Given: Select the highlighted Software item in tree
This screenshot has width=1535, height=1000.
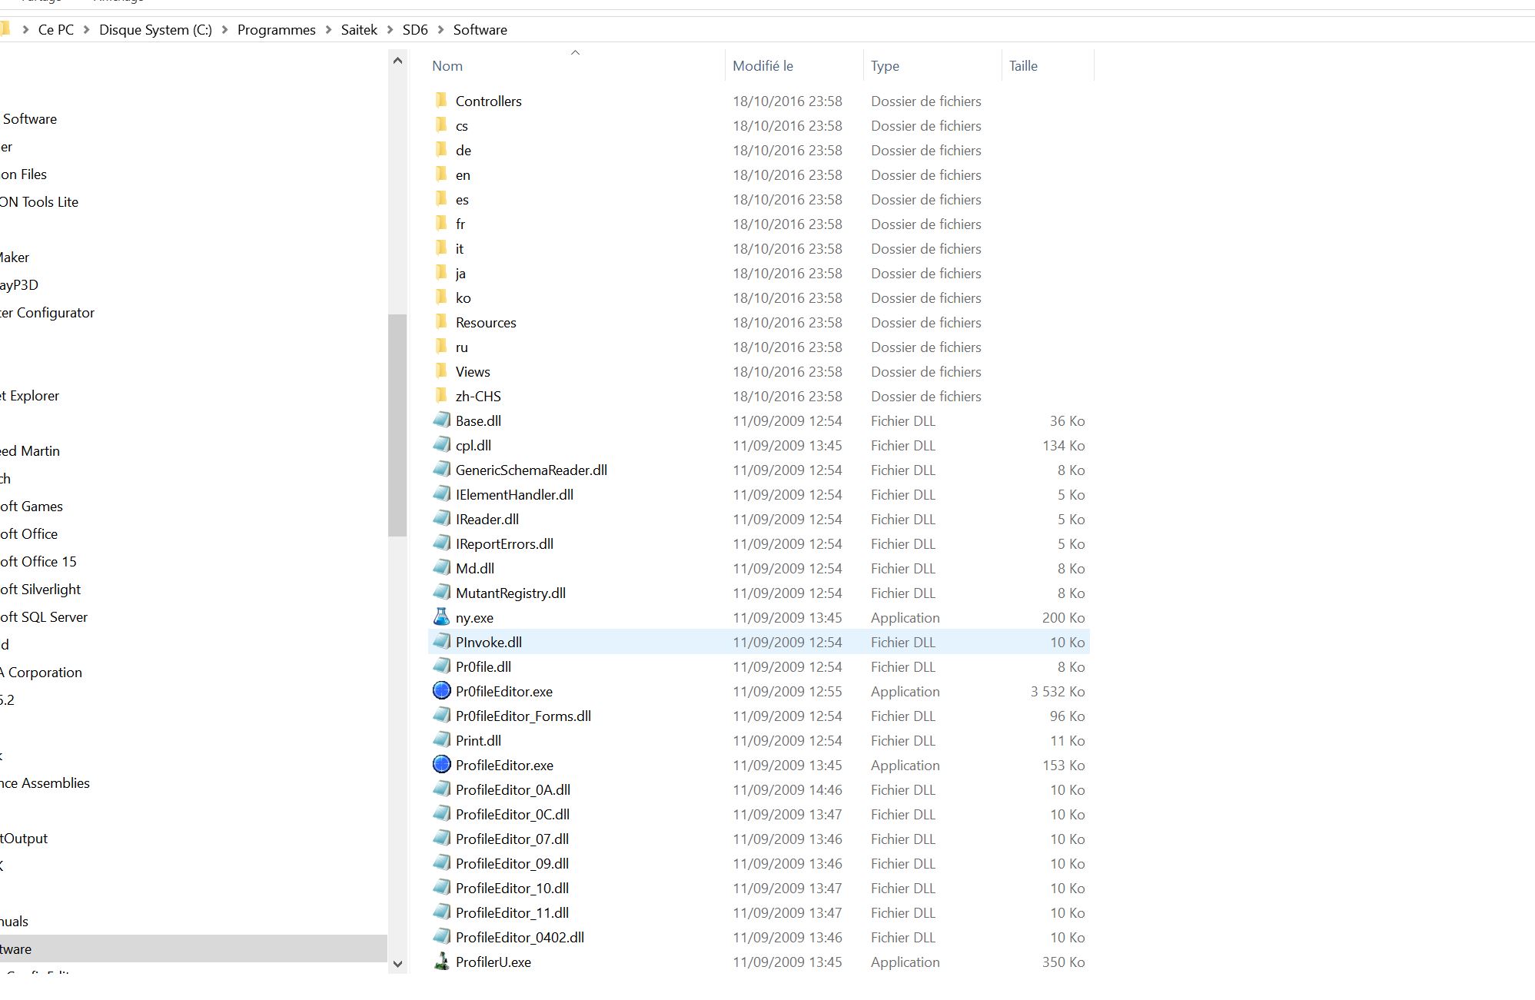Looking at the screenshot, I should click(194, 949).
